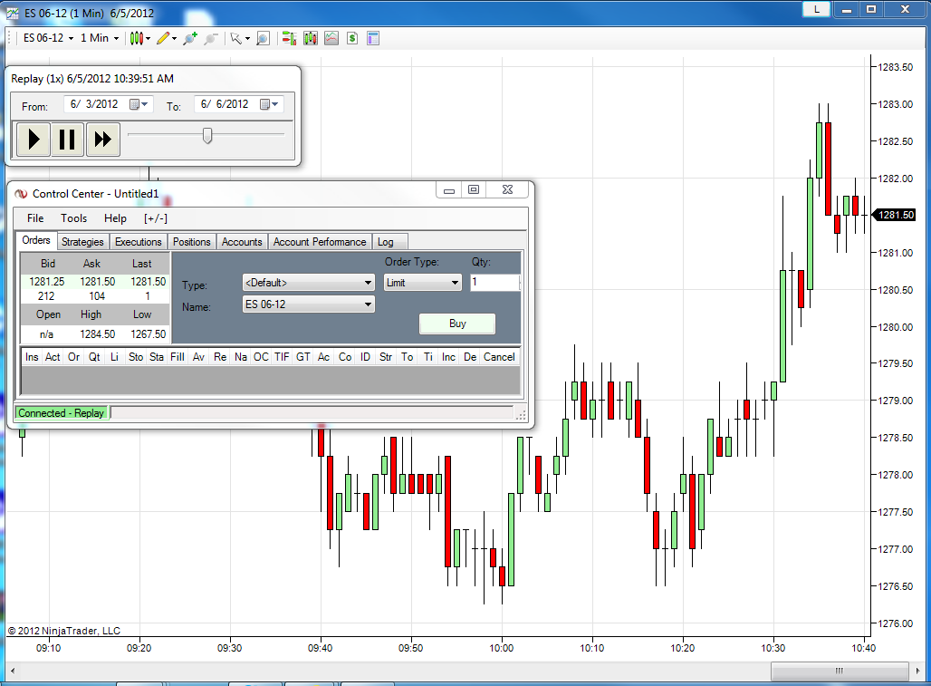Click the zoom in magnifier icon
Viewport: 931px width, 686px height.
point(190,39)
